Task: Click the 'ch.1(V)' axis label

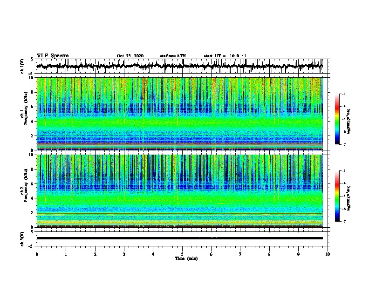Action: point(22,66)
